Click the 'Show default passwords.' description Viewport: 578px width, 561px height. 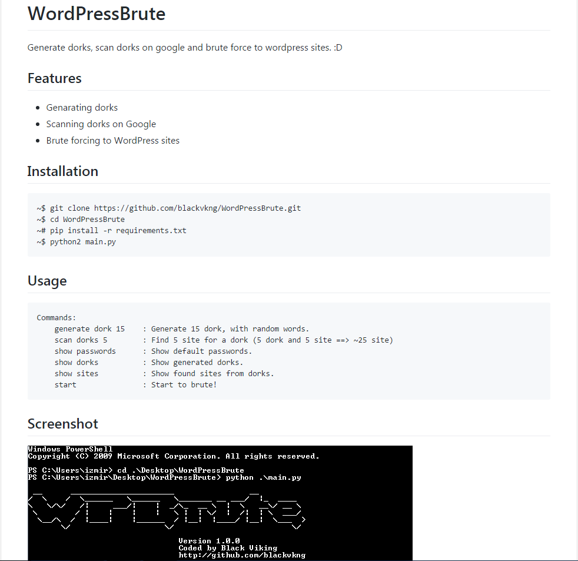click(x=201, y=351)
